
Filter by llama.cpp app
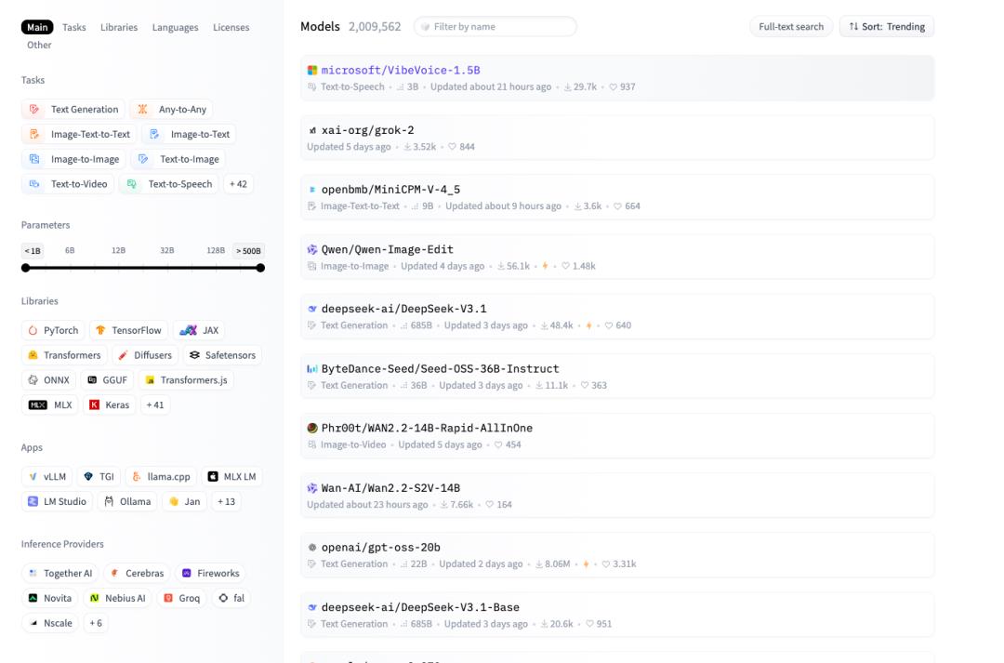pos(162,477)
